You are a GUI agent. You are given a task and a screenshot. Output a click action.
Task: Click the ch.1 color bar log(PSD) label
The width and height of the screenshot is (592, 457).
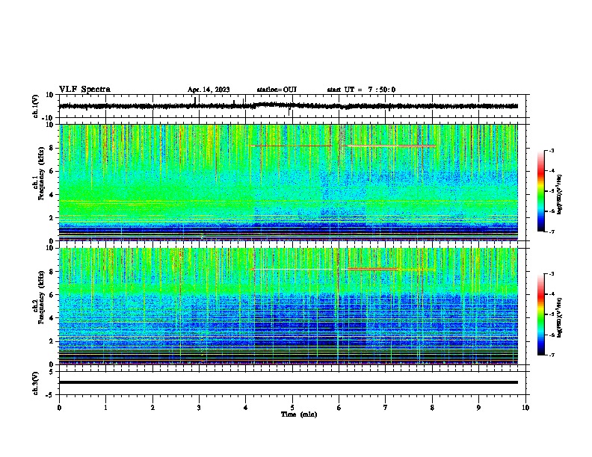[560, 194]
